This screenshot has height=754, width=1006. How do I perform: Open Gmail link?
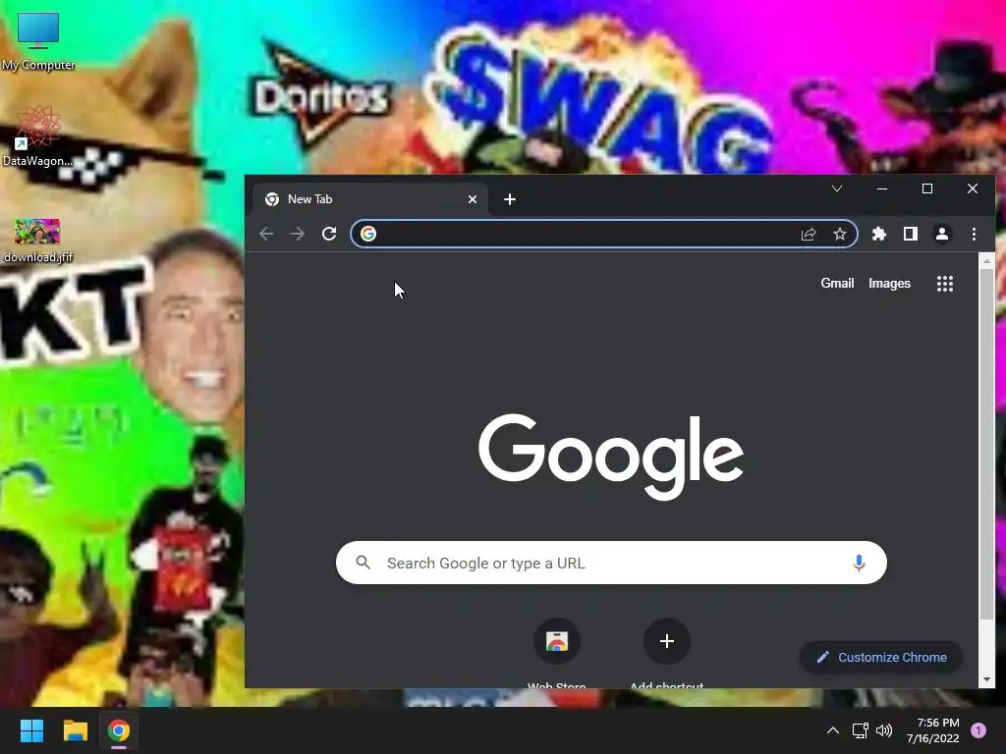click(837, 284)
